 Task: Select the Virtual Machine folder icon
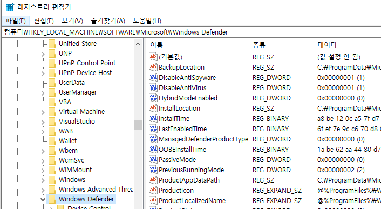[52, 112]
